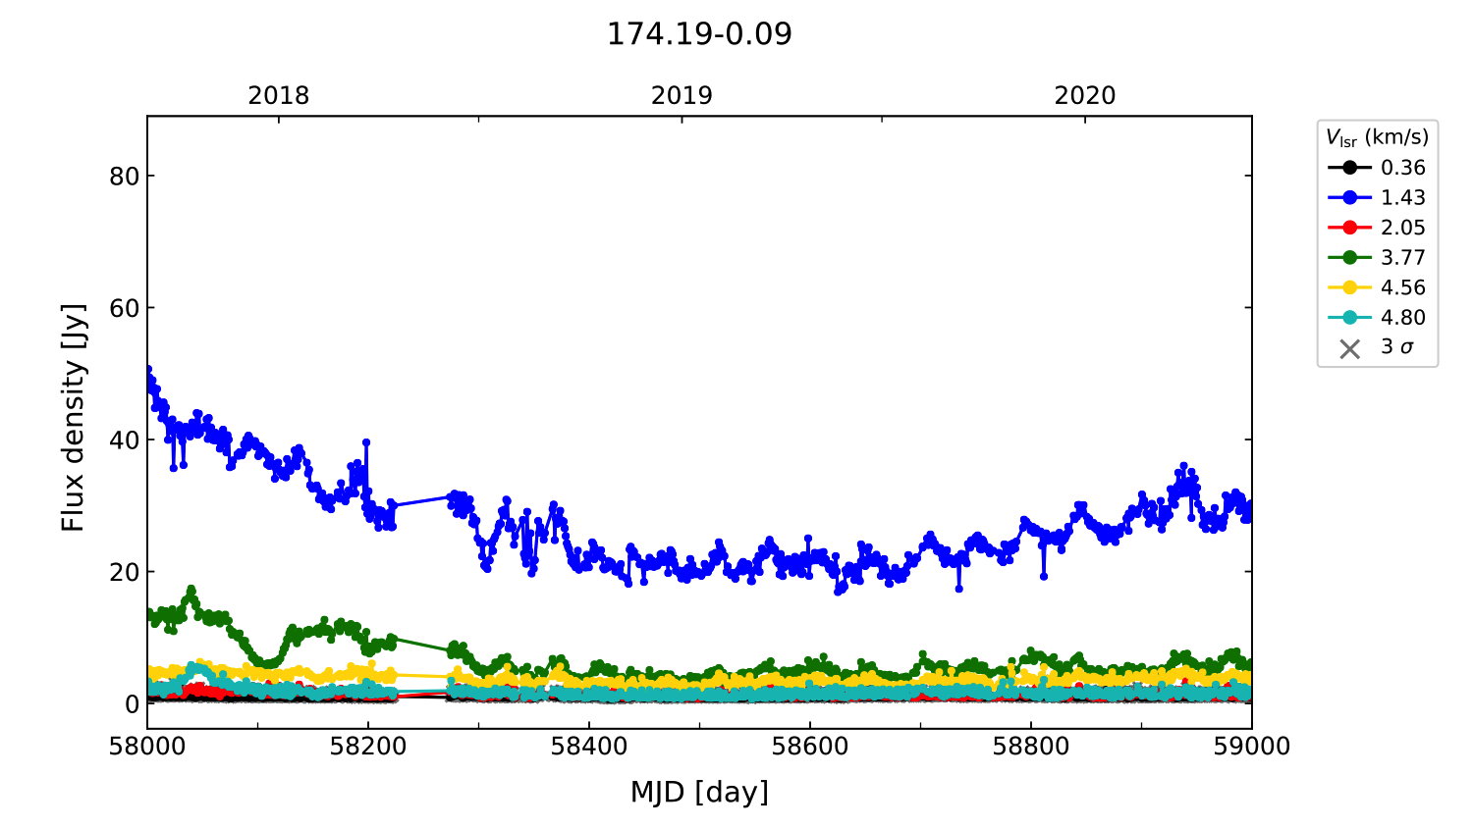This screenshot has width=1473, height=828.
Task: Click the black 0.36 legend marker
Action: pyautogui.click(x=1350, y=168)
